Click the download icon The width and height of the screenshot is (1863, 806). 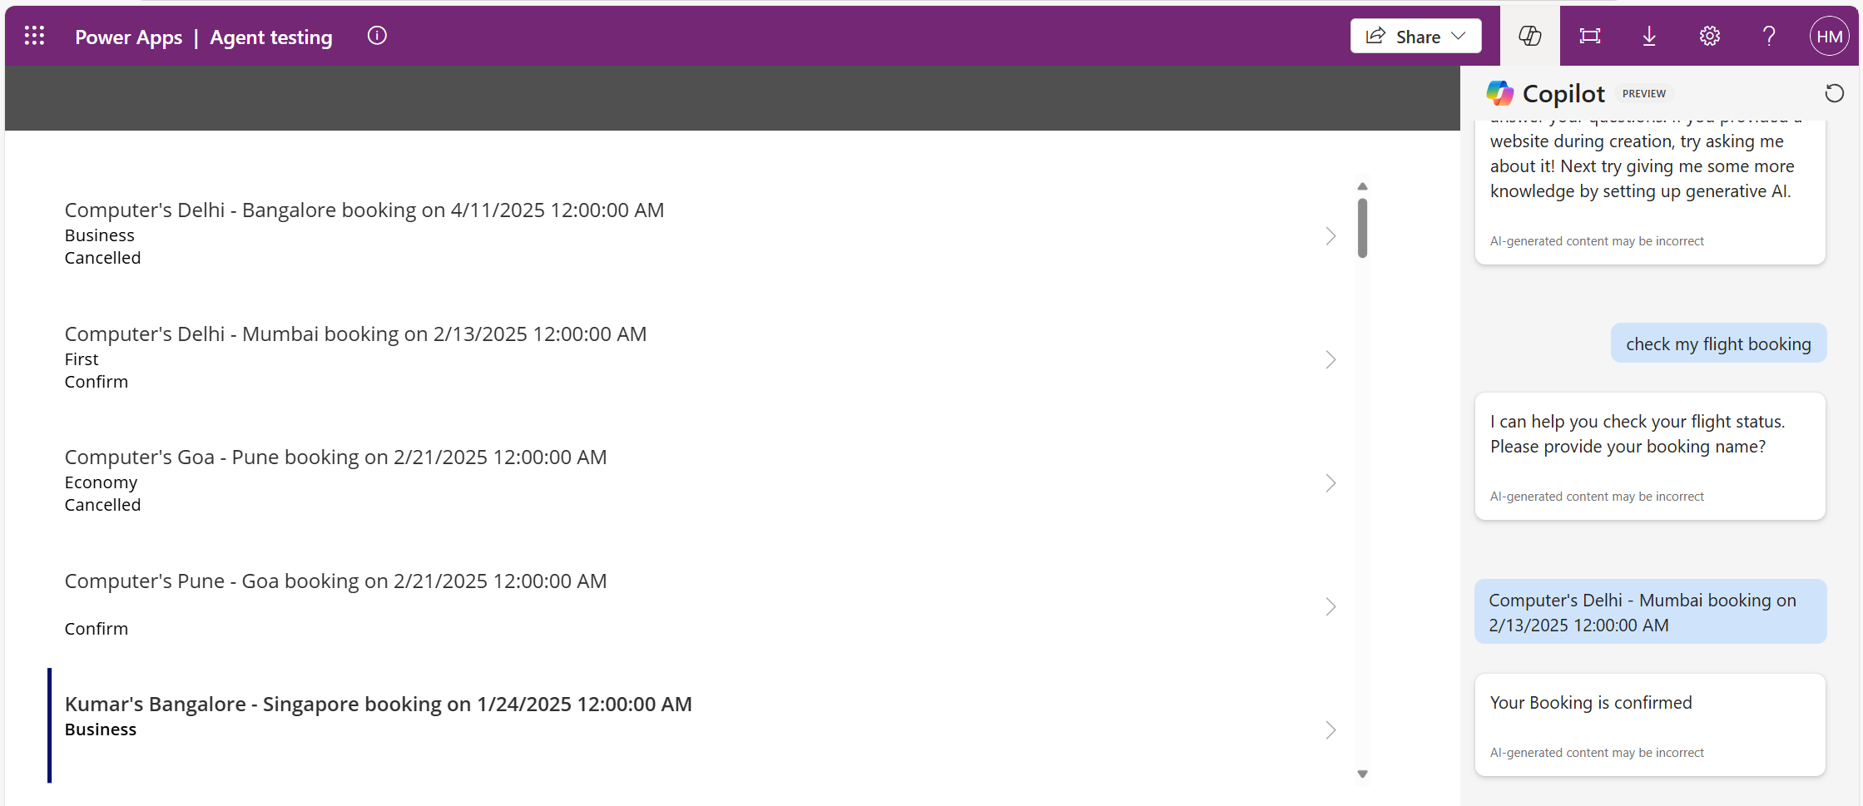coord(1649,36)
